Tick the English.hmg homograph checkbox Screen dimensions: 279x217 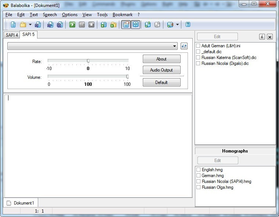click(199, 170)
